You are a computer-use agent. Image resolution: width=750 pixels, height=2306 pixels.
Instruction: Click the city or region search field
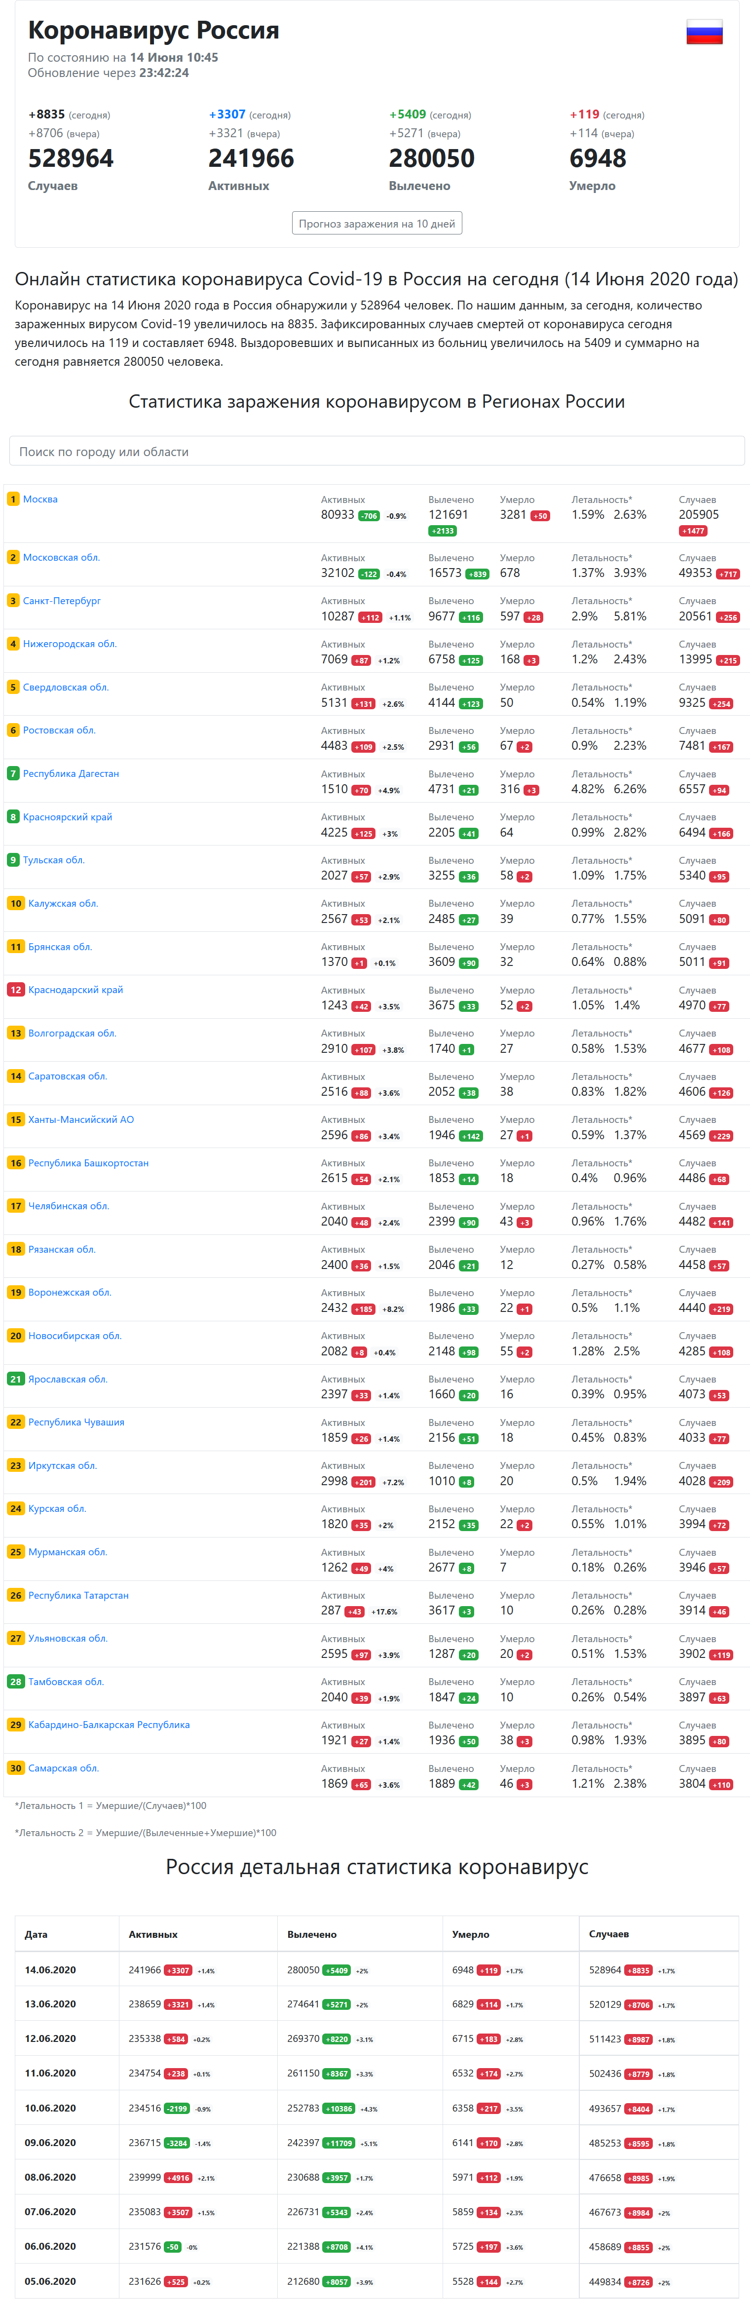pyautogui.click(x=377, y=452)
